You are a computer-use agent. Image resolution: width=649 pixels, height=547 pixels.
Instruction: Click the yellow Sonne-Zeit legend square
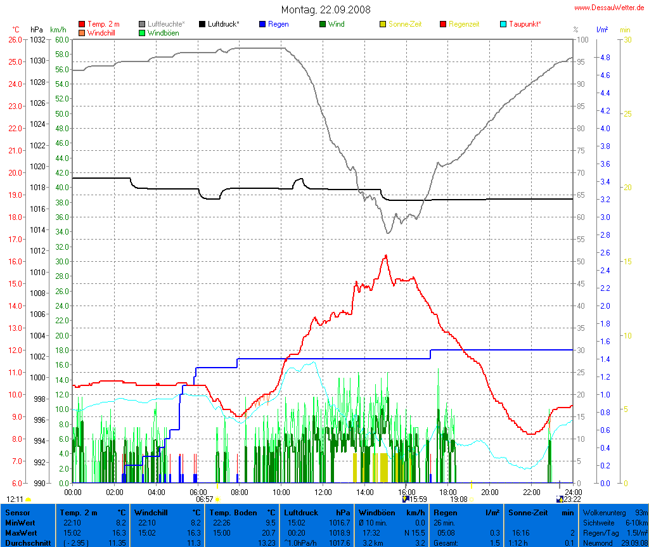point(383,24)
